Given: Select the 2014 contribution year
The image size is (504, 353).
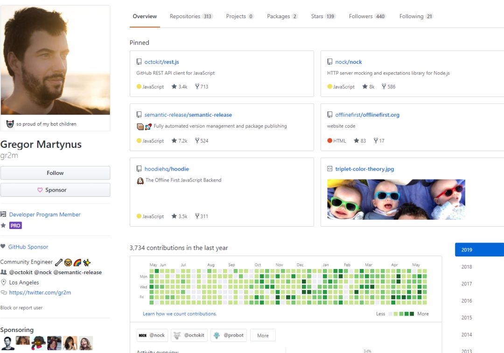Looking at the screenshot, I should pyautogui.click(x=467, y=335).
